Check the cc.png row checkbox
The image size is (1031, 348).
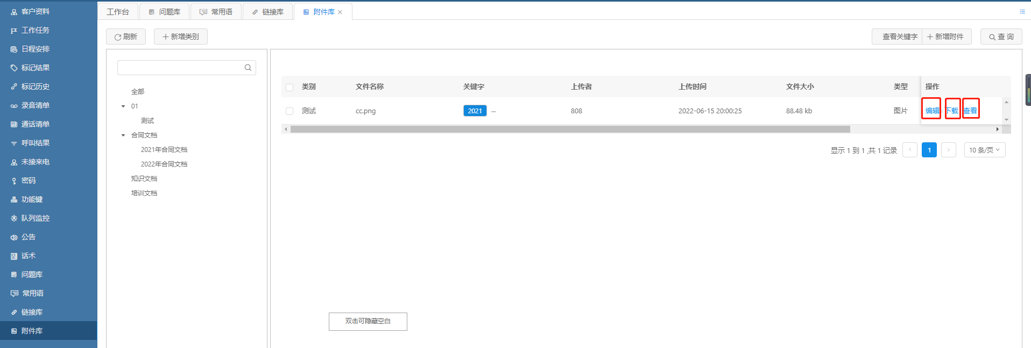click(x=289, y=111)
